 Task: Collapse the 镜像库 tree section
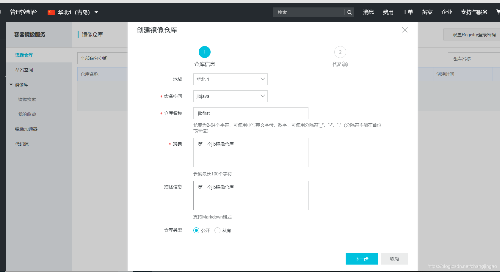tap(11, 85)
